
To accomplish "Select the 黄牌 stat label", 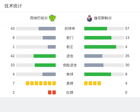I will point(70,83).
